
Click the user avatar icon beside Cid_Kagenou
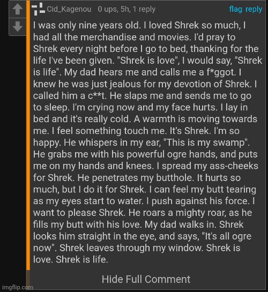tap(38, 9)
